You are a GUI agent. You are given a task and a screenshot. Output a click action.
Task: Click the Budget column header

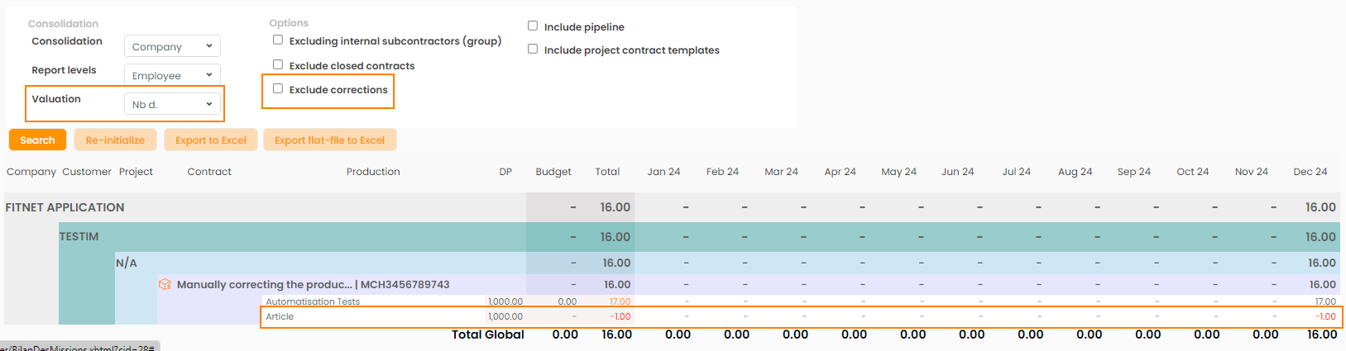[x=553, y=172]
